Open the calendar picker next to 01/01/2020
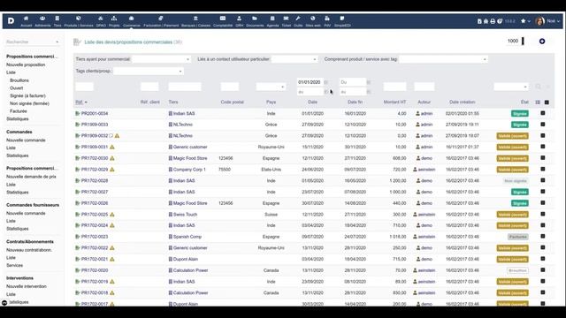Image resolution: width=566 pixels, height=318 pixels. [326, 82]
